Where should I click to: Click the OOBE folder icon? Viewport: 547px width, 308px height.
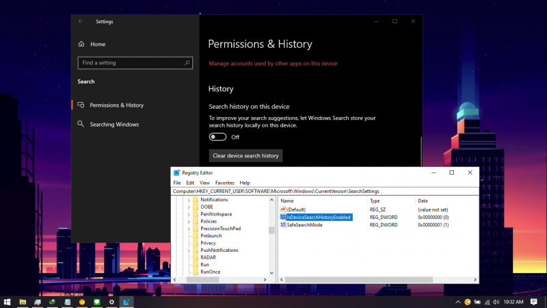click(196, 207)
